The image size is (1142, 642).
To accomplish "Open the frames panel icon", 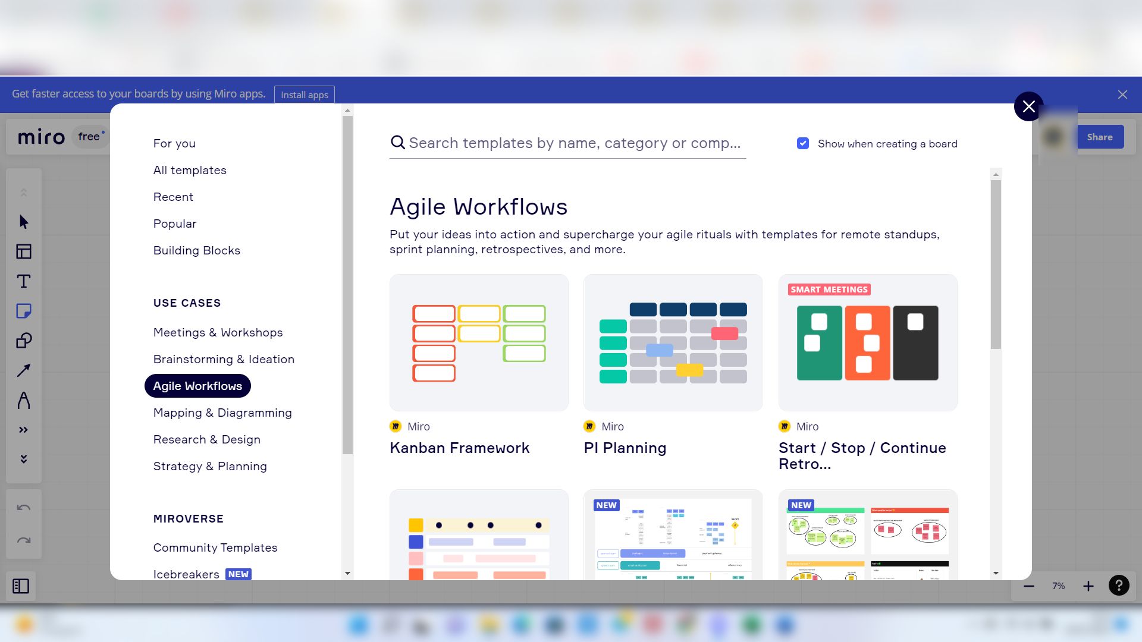I will pyautogui.click(x=21, y=586).
